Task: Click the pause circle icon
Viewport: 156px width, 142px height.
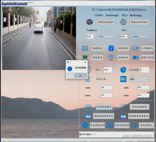Action: click(x=123, y=107)
